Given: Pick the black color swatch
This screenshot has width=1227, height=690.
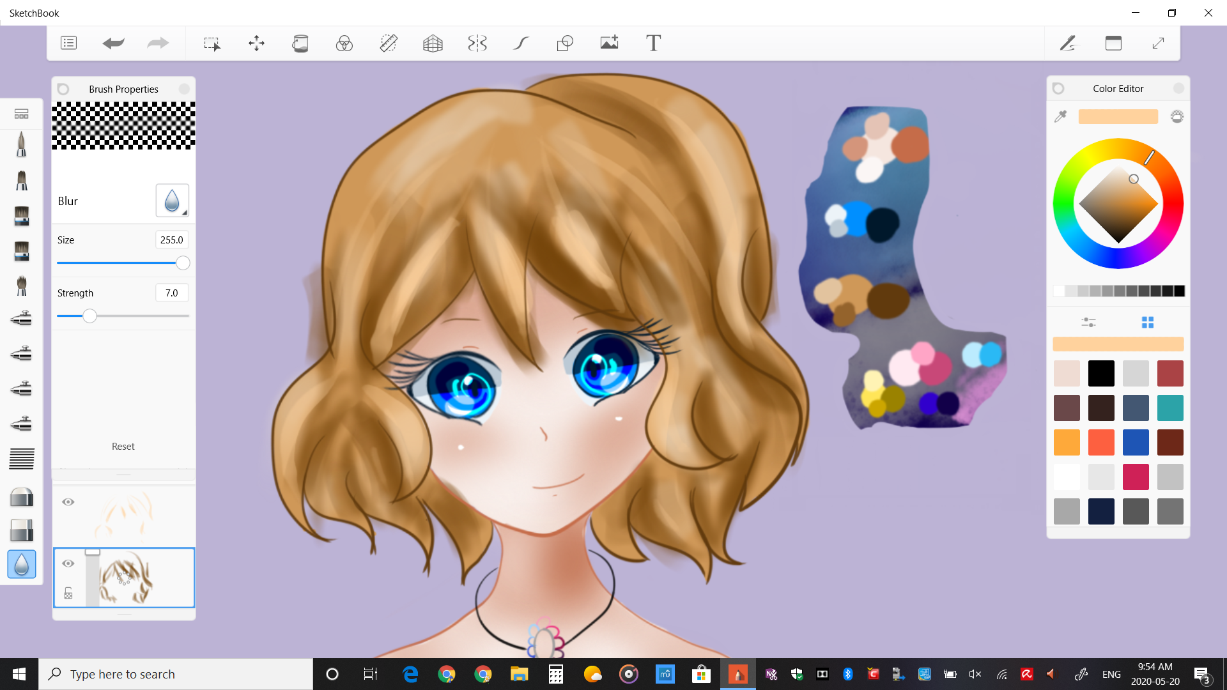Looking at the screenshot, I should (x=1101, y=373).
